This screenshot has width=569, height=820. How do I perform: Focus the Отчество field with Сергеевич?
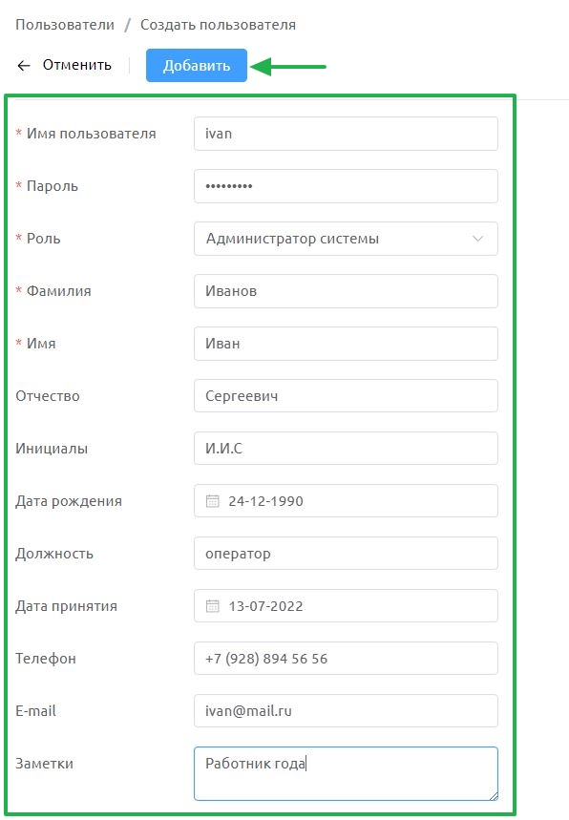(346, 396)
